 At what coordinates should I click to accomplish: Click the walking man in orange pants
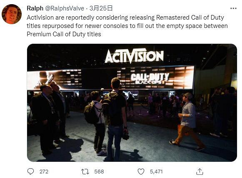[187, 121]
